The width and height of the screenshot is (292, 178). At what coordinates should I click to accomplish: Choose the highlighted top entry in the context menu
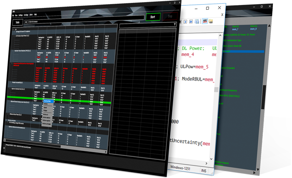(48, 101)
